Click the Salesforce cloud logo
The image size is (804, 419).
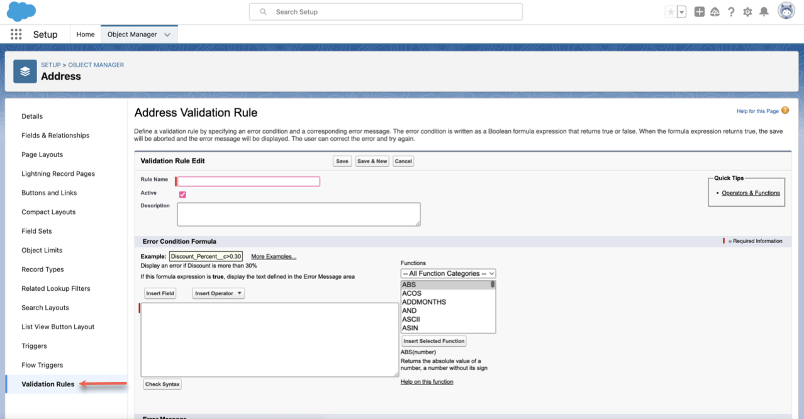21,11
